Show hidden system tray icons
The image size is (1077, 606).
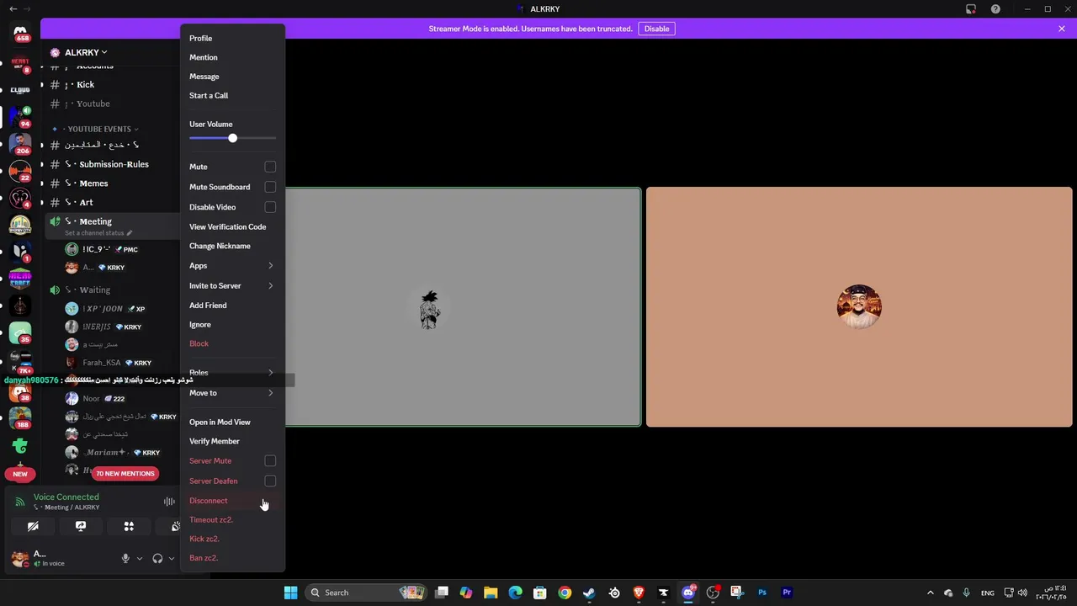coord(930,593)
